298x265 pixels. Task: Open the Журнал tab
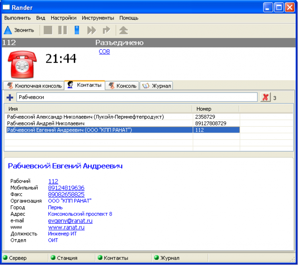(x=156, y=86)
